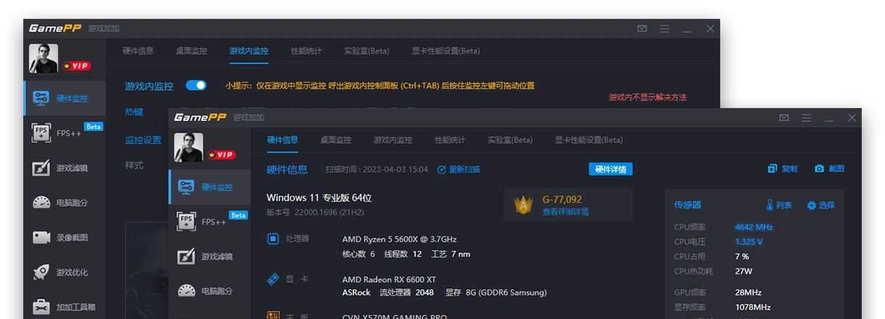
Task: Open 电脑跑分 in back window sidebar
Action: click(65, 203)
